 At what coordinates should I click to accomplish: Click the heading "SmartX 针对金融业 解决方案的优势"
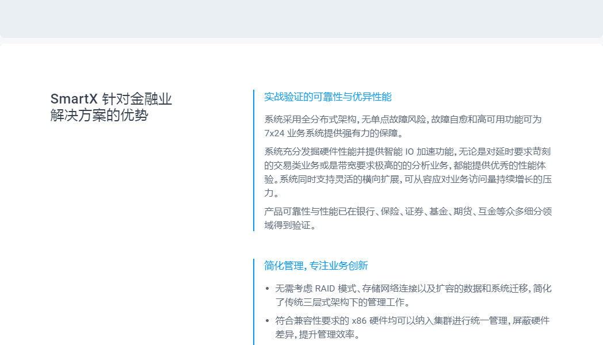110,107
